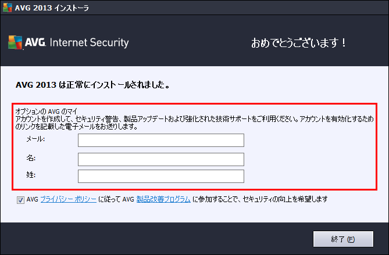The height and width of the screenshot is (255, 389).
Task: Click the 姓: label
Action: pyautogui.click(x=31, y=175)
